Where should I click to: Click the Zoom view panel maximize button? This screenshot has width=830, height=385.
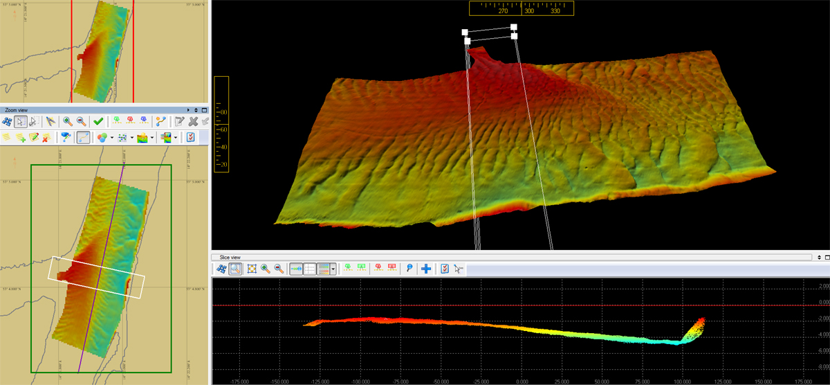[203, 110]
